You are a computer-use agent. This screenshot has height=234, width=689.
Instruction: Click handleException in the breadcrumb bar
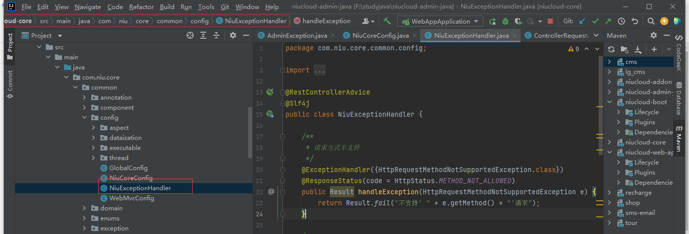click(326, 21)
